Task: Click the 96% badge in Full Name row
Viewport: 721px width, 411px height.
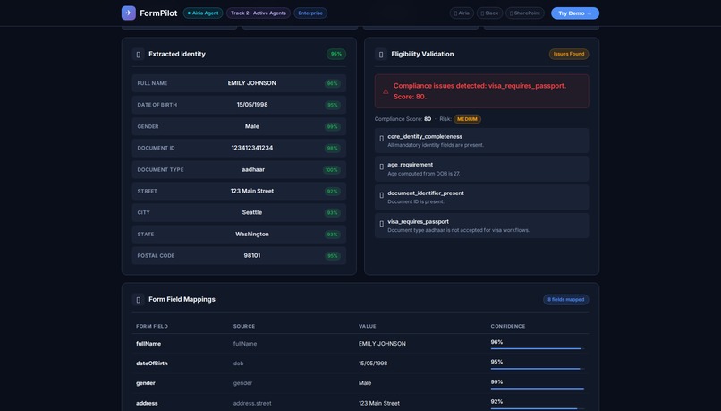Action: coord(332,84)
